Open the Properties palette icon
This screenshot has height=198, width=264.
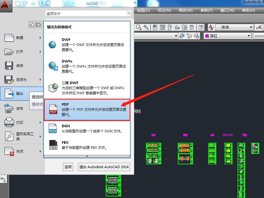tap(155, 27)
